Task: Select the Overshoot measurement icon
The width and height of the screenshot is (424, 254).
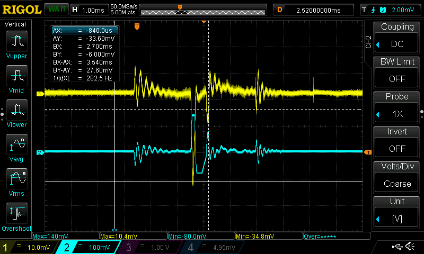Action: (17, 213)
